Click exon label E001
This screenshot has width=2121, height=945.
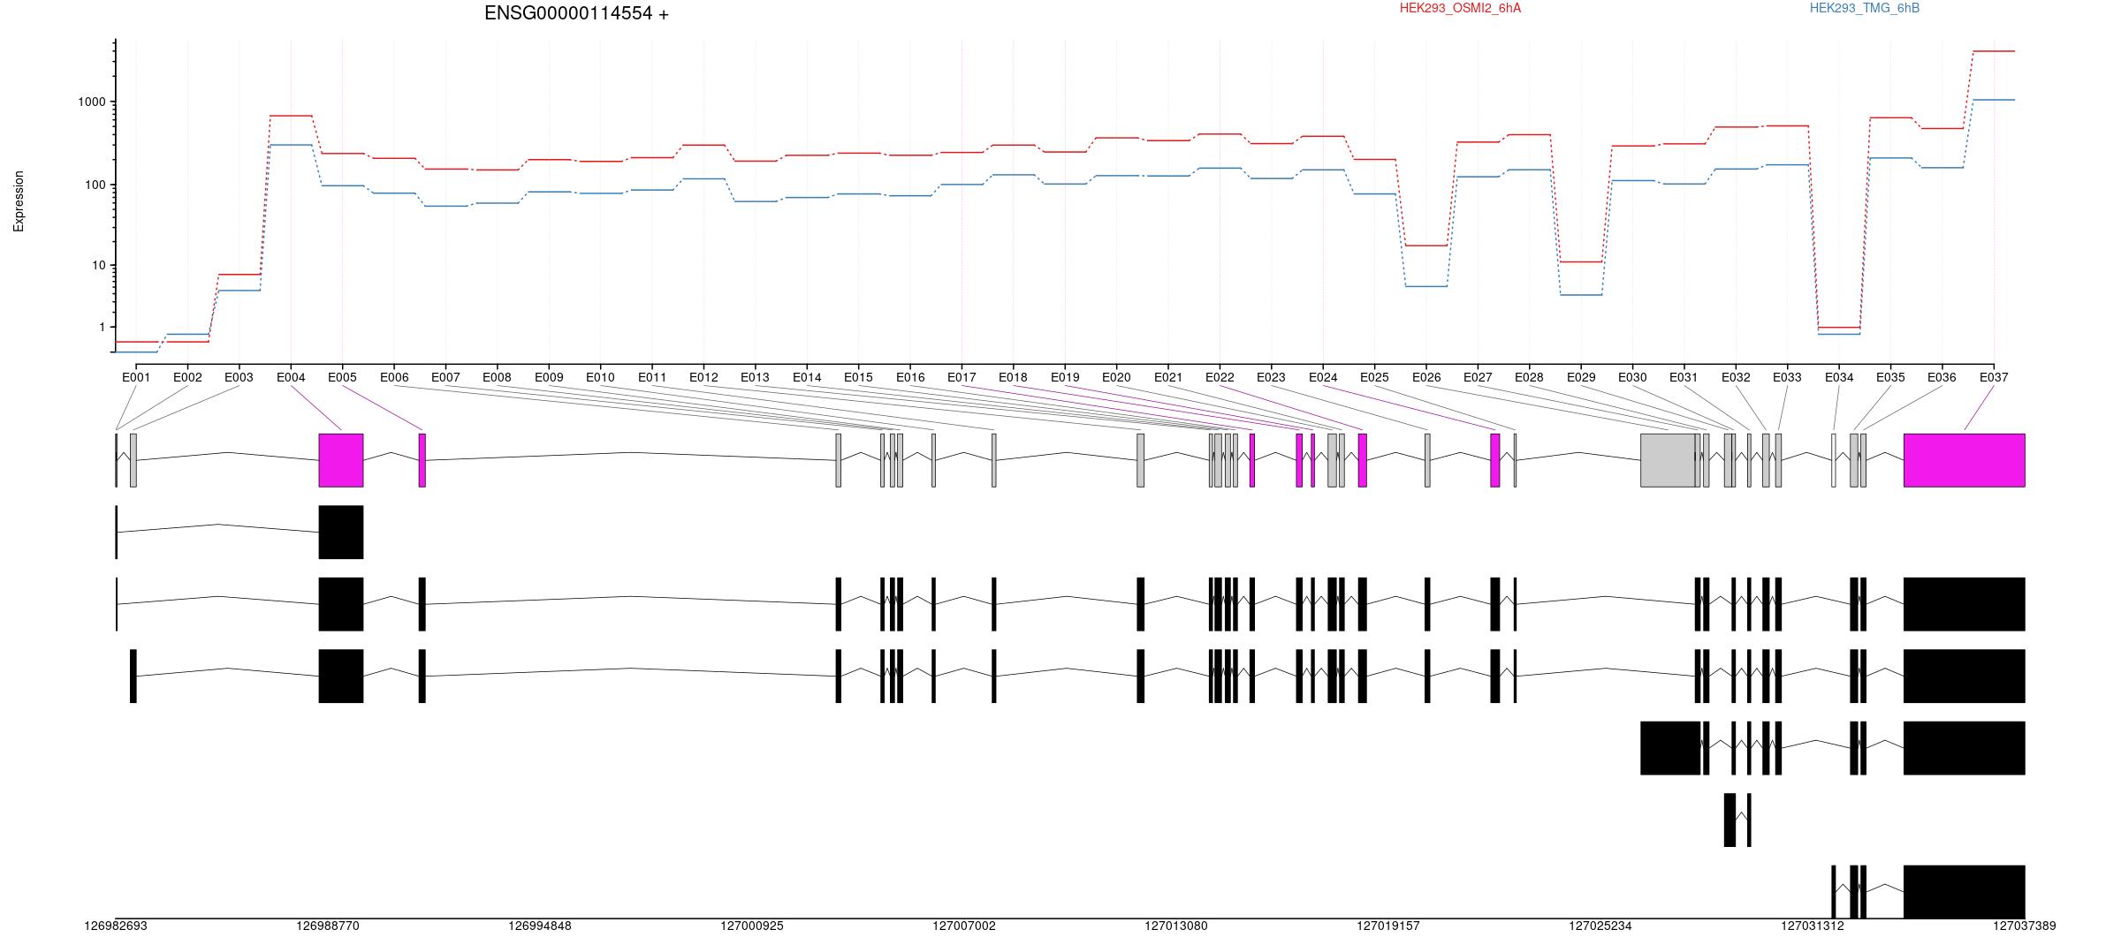tap(136, 377)
